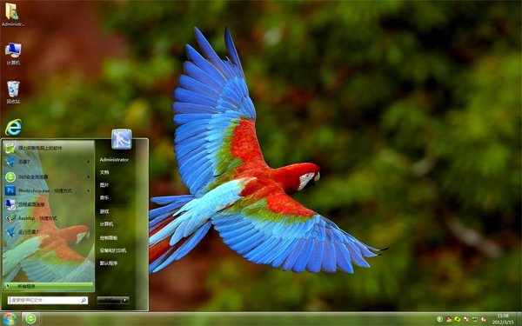Image resolution: width=522 pixels, height=326 pixels.
Task: Open 360安全浏览器 from the Start menu
Action: tap(49, 177)
